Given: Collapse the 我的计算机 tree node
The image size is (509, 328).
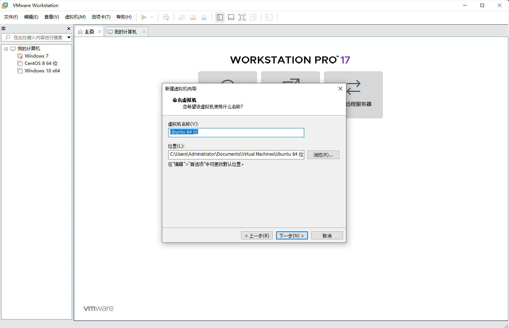Looking at the screenshot, I should click(x=6, y=49).
